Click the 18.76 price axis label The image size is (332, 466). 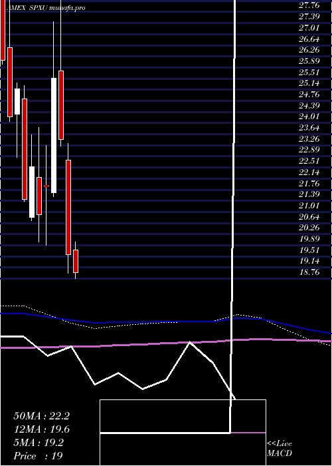pos(309,272)
